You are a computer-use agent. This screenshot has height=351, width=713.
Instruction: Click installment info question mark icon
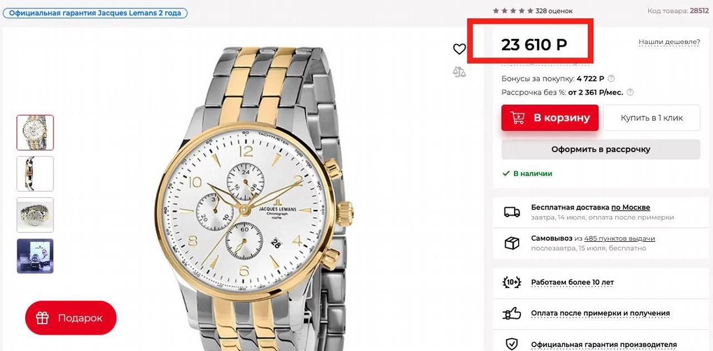click(x=630, y=92)
